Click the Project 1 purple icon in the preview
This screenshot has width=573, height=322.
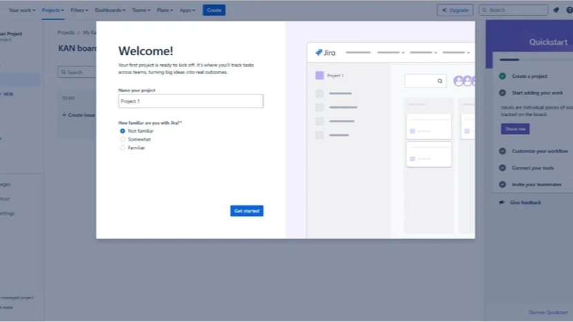click(320, 76)
